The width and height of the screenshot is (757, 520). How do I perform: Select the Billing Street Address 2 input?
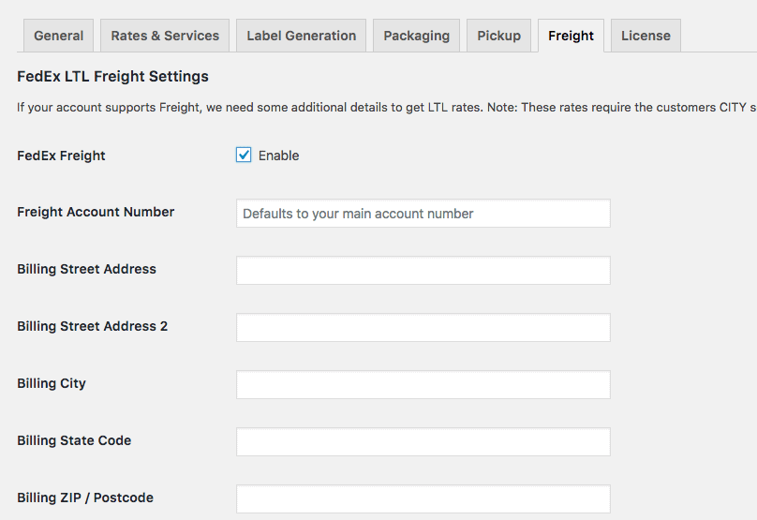pyautogui.click(x=423, y=327)
